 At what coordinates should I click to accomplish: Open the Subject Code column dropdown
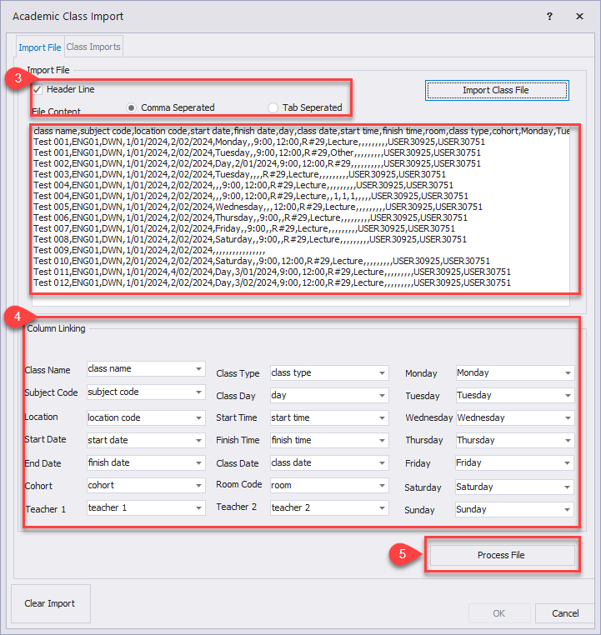(199, 392)
